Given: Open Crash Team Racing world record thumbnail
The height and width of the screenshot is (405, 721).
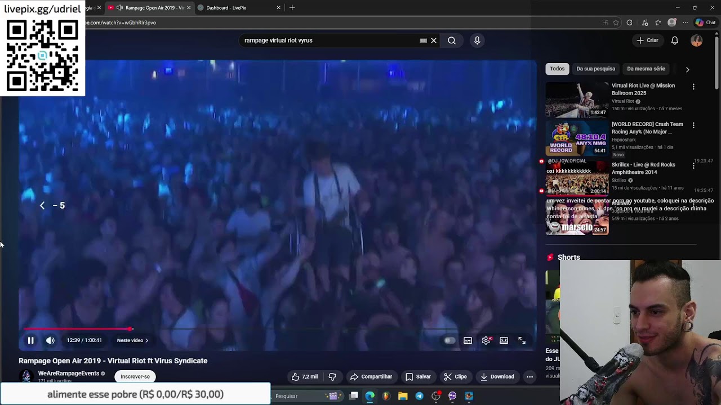Looking at the screenshot, I should [577, 138].
